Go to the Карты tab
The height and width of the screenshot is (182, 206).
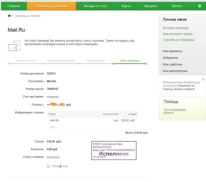tap(126, 6)
